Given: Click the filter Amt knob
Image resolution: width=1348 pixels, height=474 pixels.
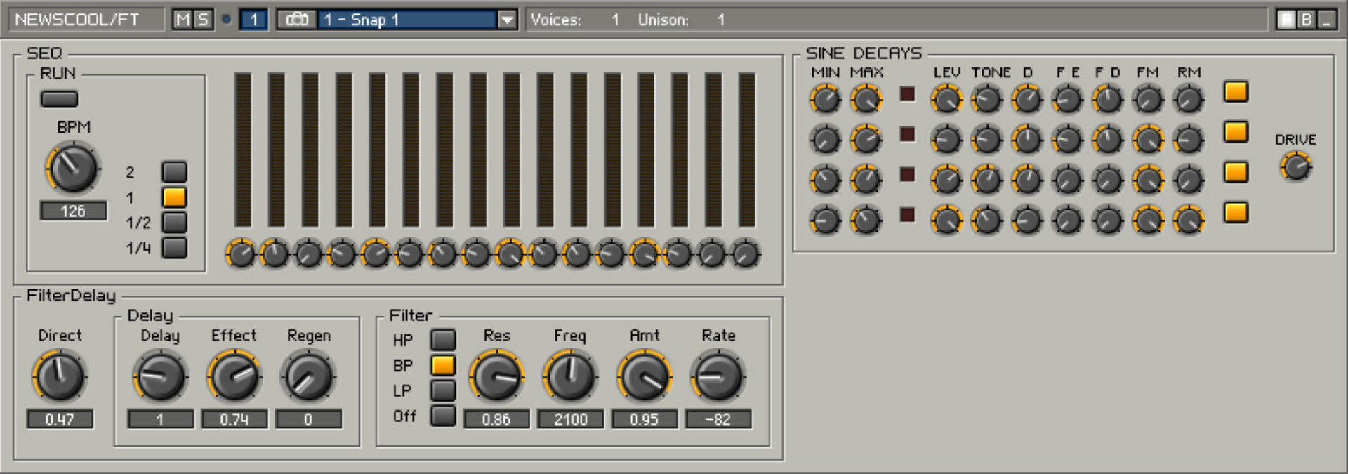Looking at the screenshot, I should [x=645, y=376].
